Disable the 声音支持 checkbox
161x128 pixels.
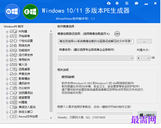tap(12, 74)
